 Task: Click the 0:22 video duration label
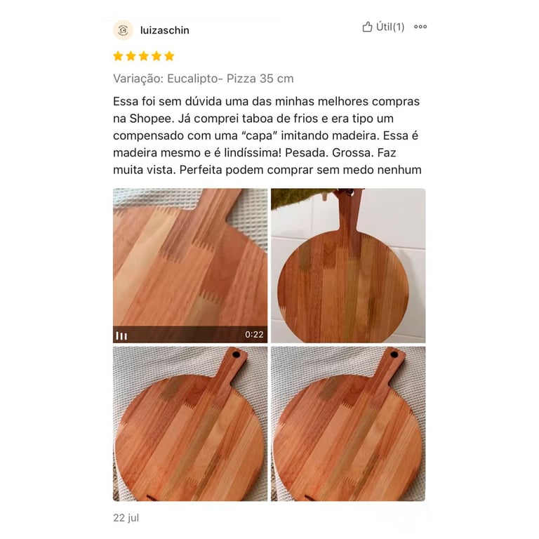click(x=254, y=335)
